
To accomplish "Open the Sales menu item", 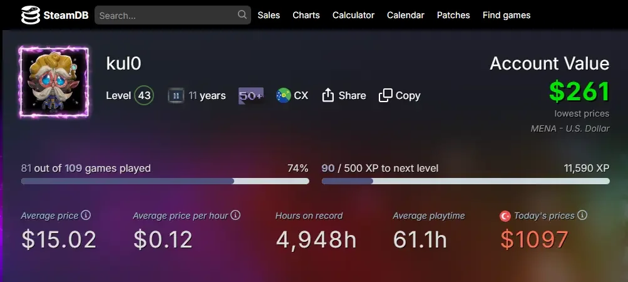I will [269, 15].
